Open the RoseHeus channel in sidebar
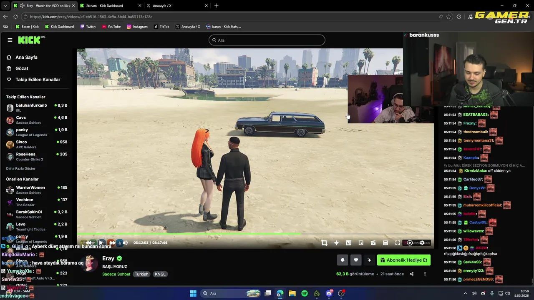This screenshot has height=300, width=534. [37, 157]
